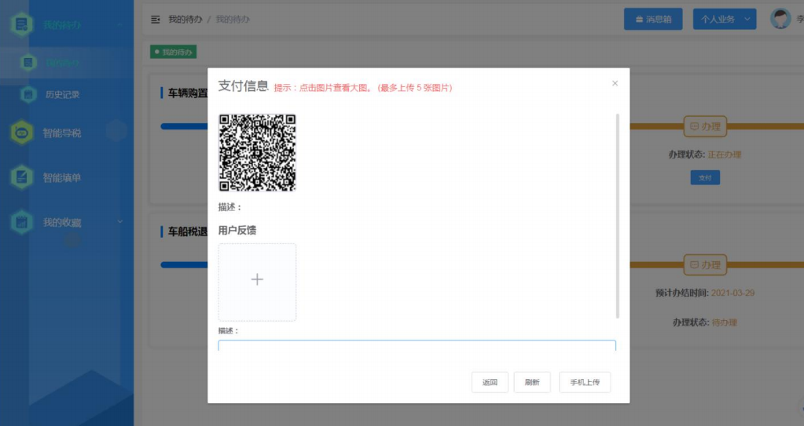Close the 支付信息 dialog

[x=615, y=83]
